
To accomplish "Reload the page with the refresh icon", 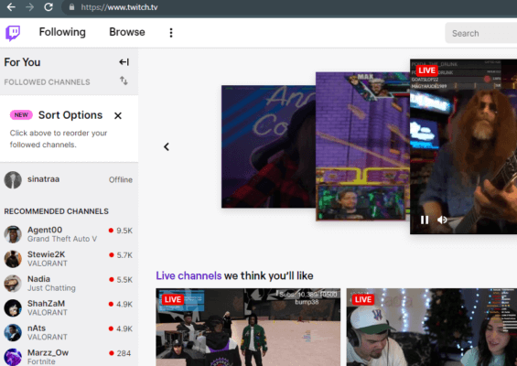I will pos(48,7).
